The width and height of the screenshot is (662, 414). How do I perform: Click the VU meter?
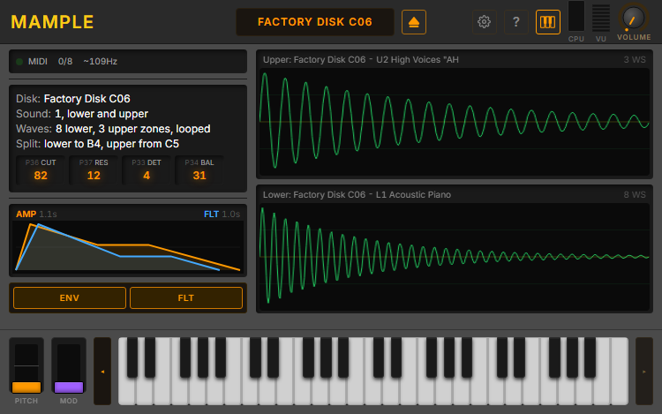tap(601, 18)
